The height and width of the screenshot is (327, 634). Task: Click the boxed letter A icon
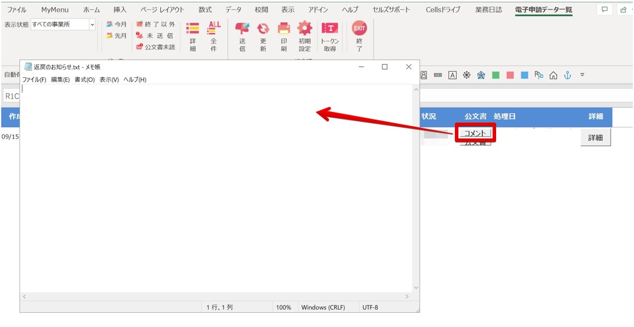click(453, 75)
